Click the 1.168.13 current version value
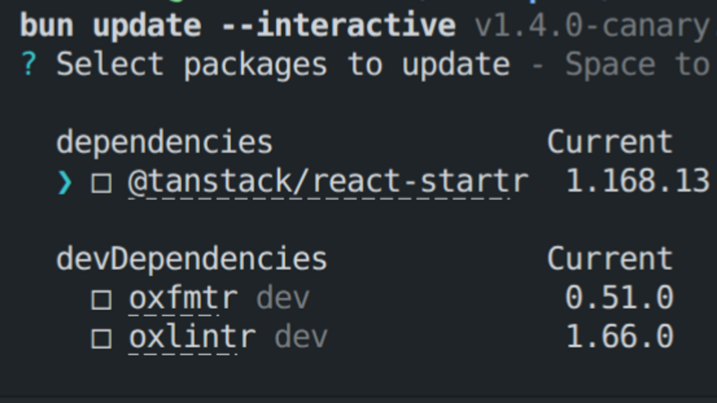 click(638, 182)
